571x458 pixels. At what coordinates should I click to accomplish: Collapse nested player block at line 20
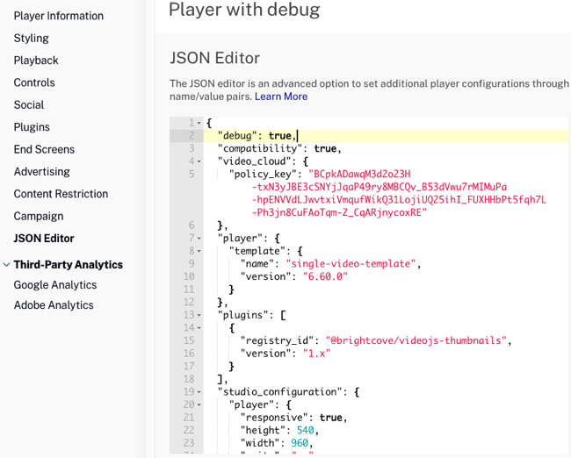(199, 404)
